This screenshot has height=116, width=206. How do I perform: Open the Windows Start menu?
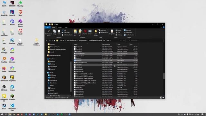click(2, 114)
